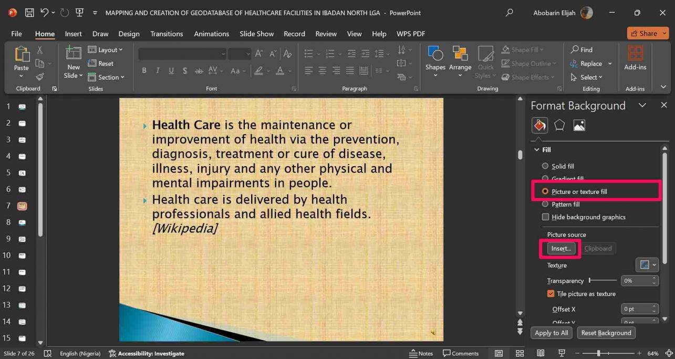Click the Transparency slider track
The height and width of the screenshot is (359, 675).
(603, 281)
